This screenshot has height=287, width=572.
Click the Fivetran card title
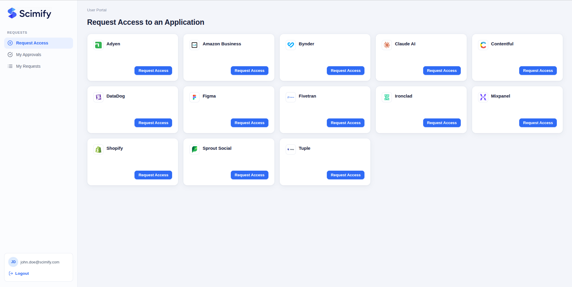[x=307, y=96]
